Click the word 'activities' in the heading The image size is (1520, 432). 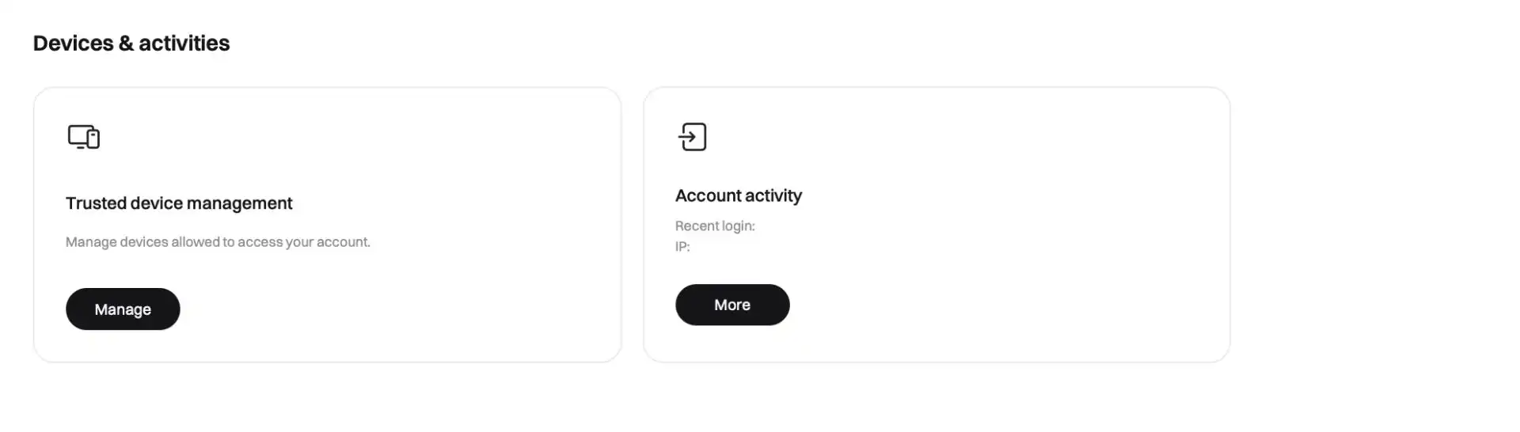click(184, 44)
